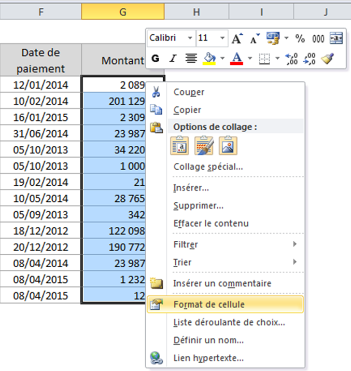The height and width of the screenshot is (371, 351).
Task: Apply thousands separator 000 style
Action: tap(318, 38)
